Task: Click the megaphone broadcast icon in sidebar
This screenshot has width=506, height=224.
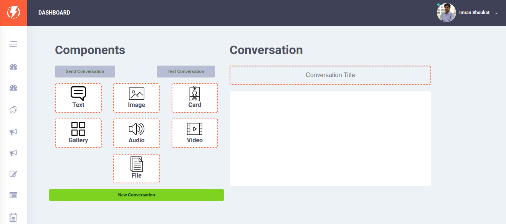Action: [x=13, y=132]
